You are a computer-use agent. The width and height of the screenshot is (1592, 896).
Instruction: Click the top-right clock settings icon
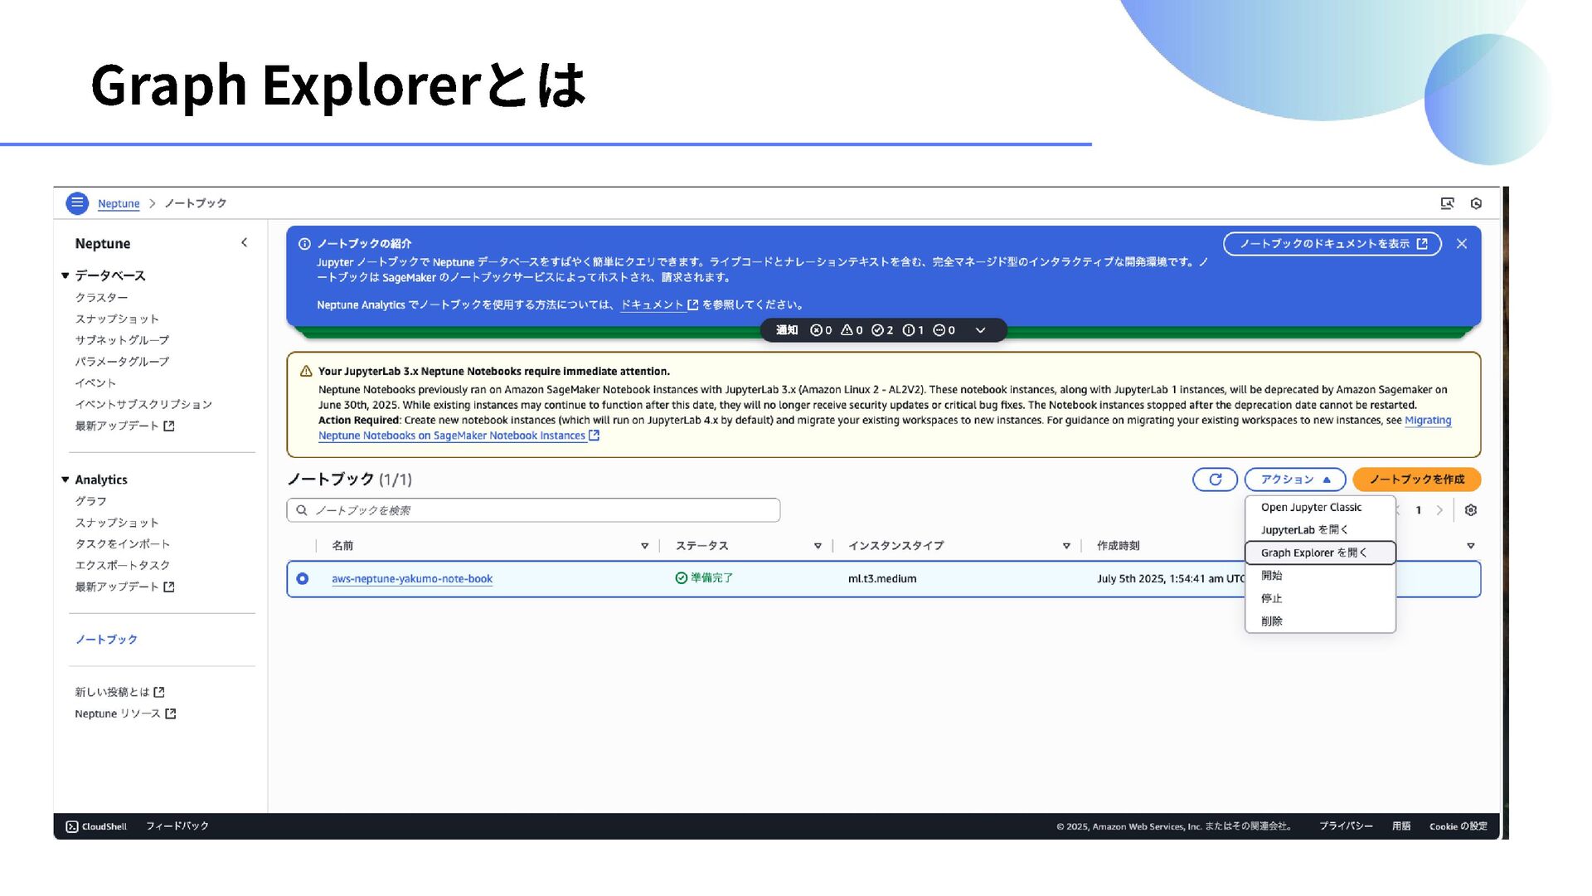pos(1476,203)
